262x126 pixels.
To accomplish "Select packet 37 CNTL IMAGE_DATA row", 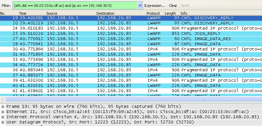I will pyautogui.click(x=131, y=75).
